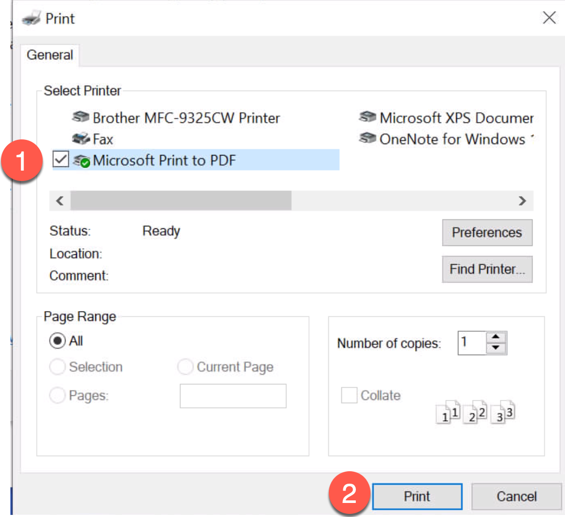Viewport: 565px width, 517px height.
Task: Click the Find Printer... button
Action: (487, 269)
